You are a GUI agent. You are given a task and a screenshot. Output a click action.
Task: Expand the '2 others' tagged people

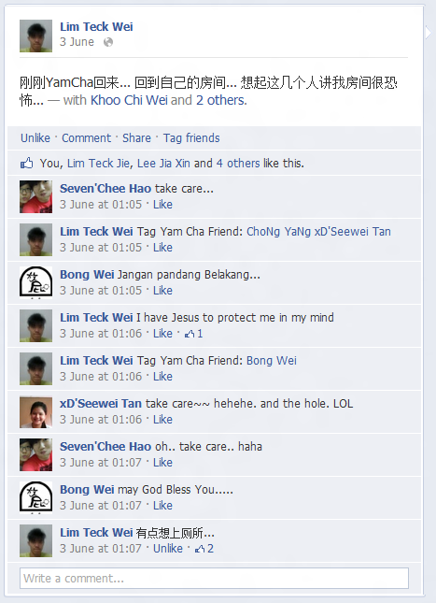(x=221, y=100)
